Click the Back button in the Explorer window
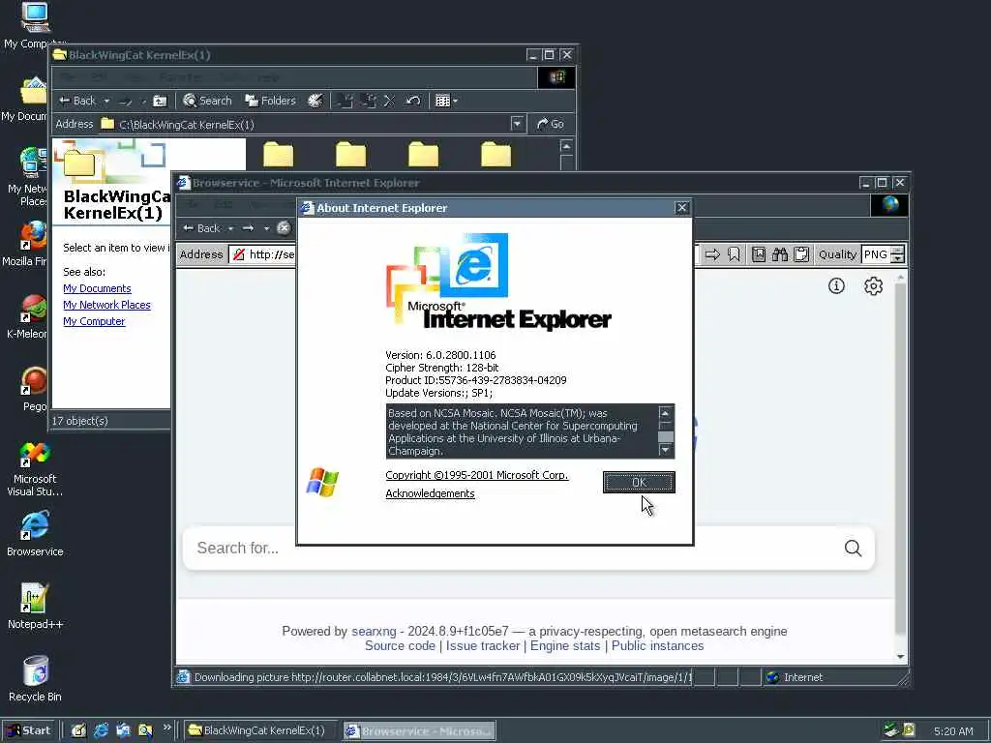Viewport: 991px width, 743px height. (x=77, y=101)
